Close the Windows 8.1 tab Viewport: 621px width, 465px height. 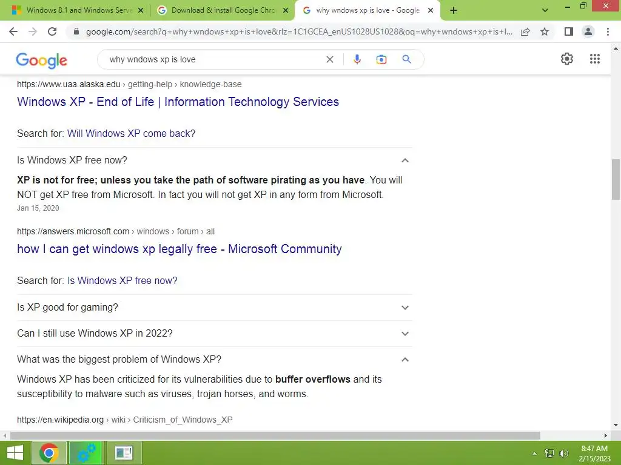pyautogui.click(x=141, y=10)
